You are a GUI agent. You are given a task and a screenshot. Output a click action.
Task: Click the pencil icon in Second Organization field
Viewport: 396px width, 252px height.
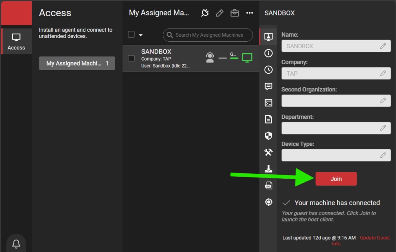pos(383,101)
